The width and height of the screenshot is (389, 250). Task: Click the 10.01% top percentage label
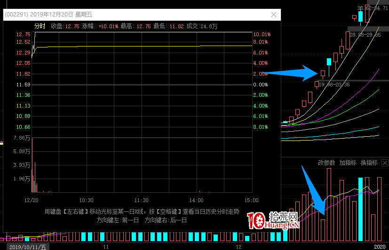coord(262,34)
